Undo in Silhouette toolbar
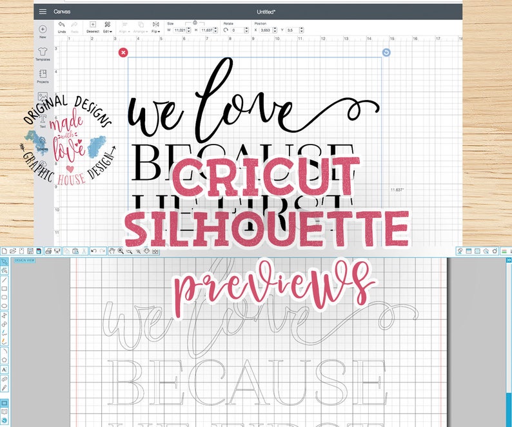Screen dimensions: 512x427 click(94, 251)
